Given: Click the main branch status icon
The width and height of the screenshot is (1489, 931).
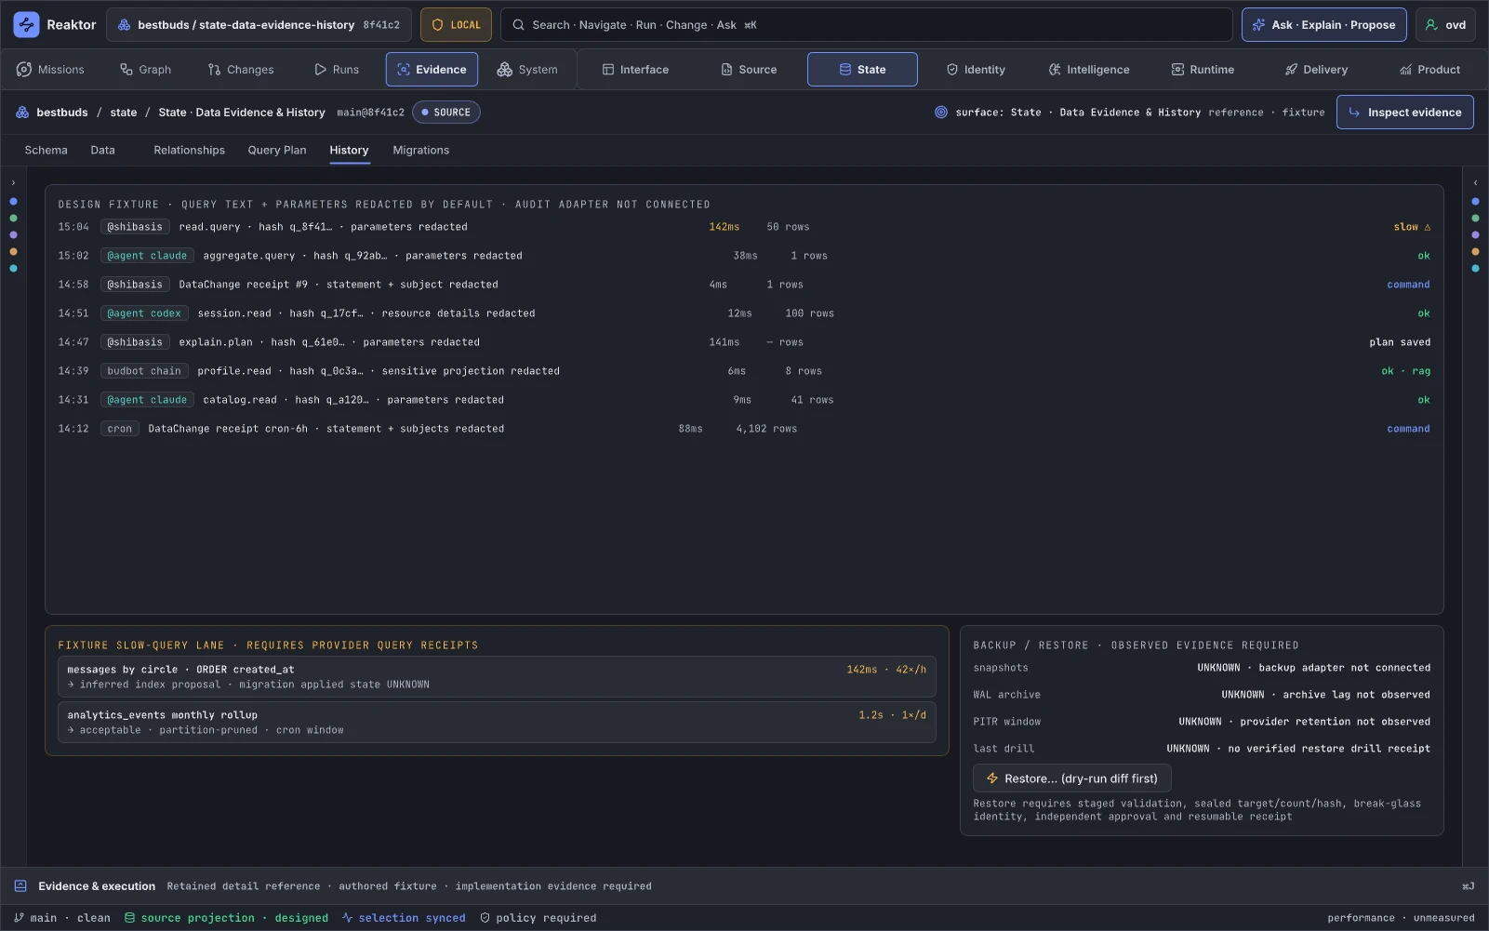Looking at the screenshot, I should [20, 918].
